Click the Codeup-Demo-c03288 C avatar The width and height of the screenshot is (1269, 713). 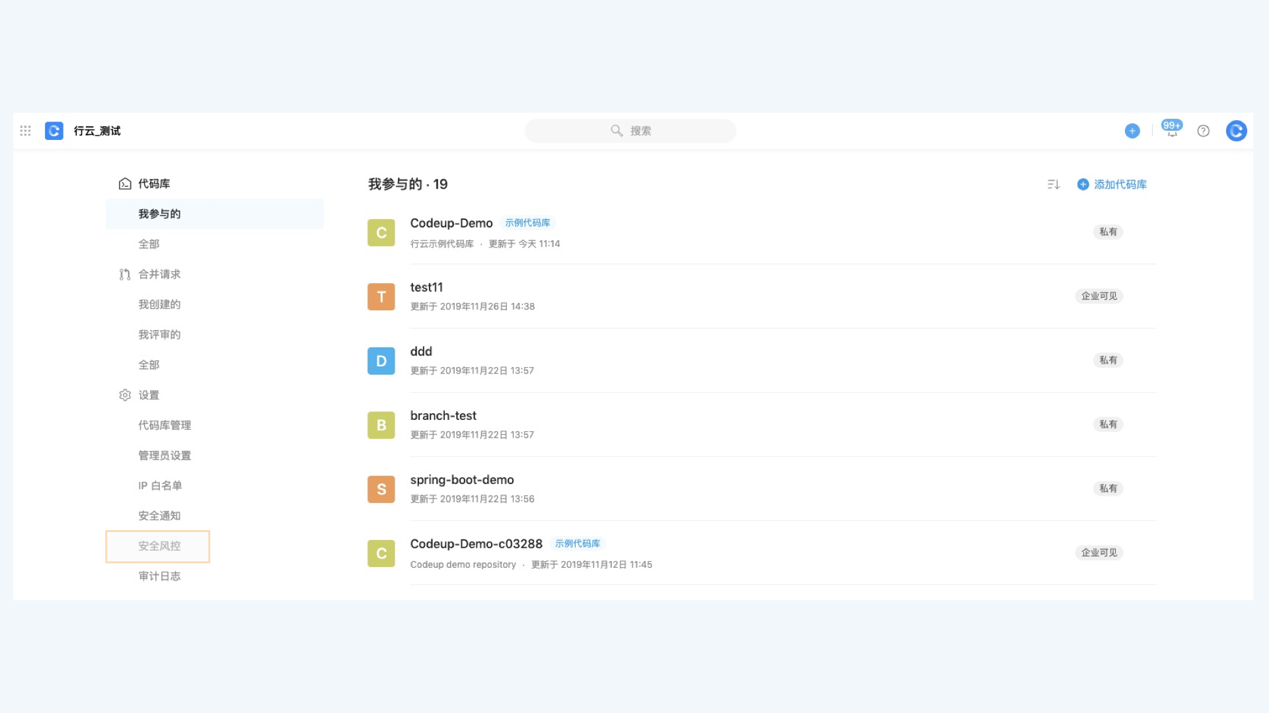coord(381,553)
